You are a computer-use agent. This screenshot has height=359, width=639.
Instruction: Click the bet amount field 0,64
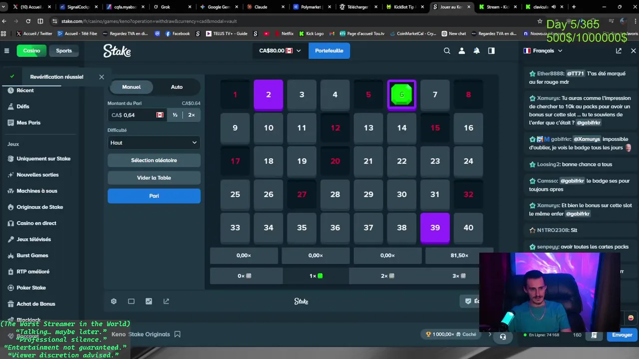click(137, 115)
